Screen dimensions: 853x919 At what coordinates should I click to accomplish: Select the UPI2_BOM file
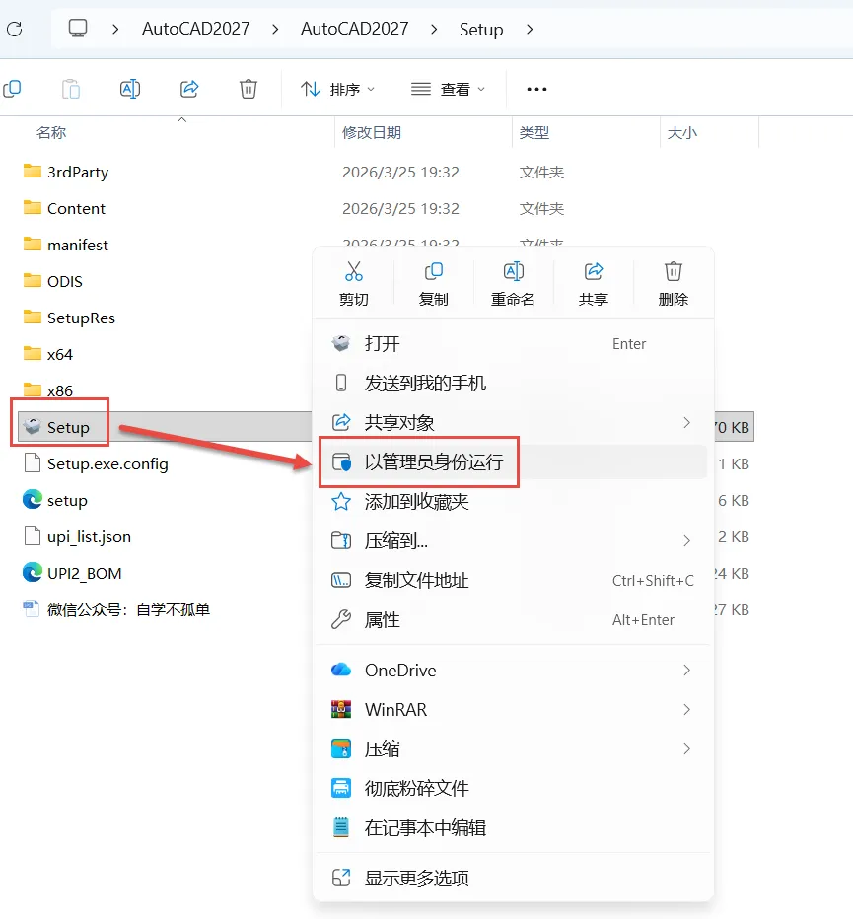(x=72, y=573)
